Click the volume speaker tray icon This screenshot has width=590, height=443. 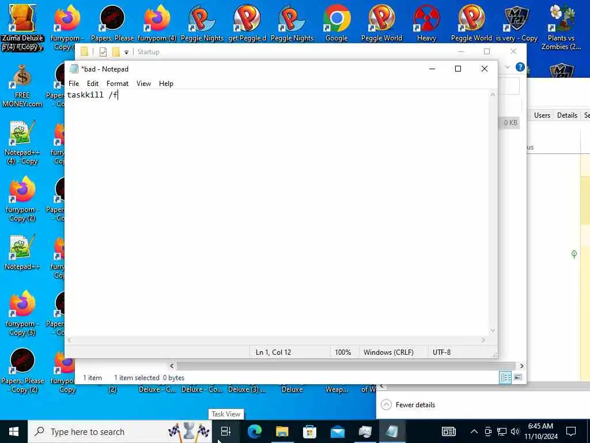pyautogui.click(x=515, y=431)
